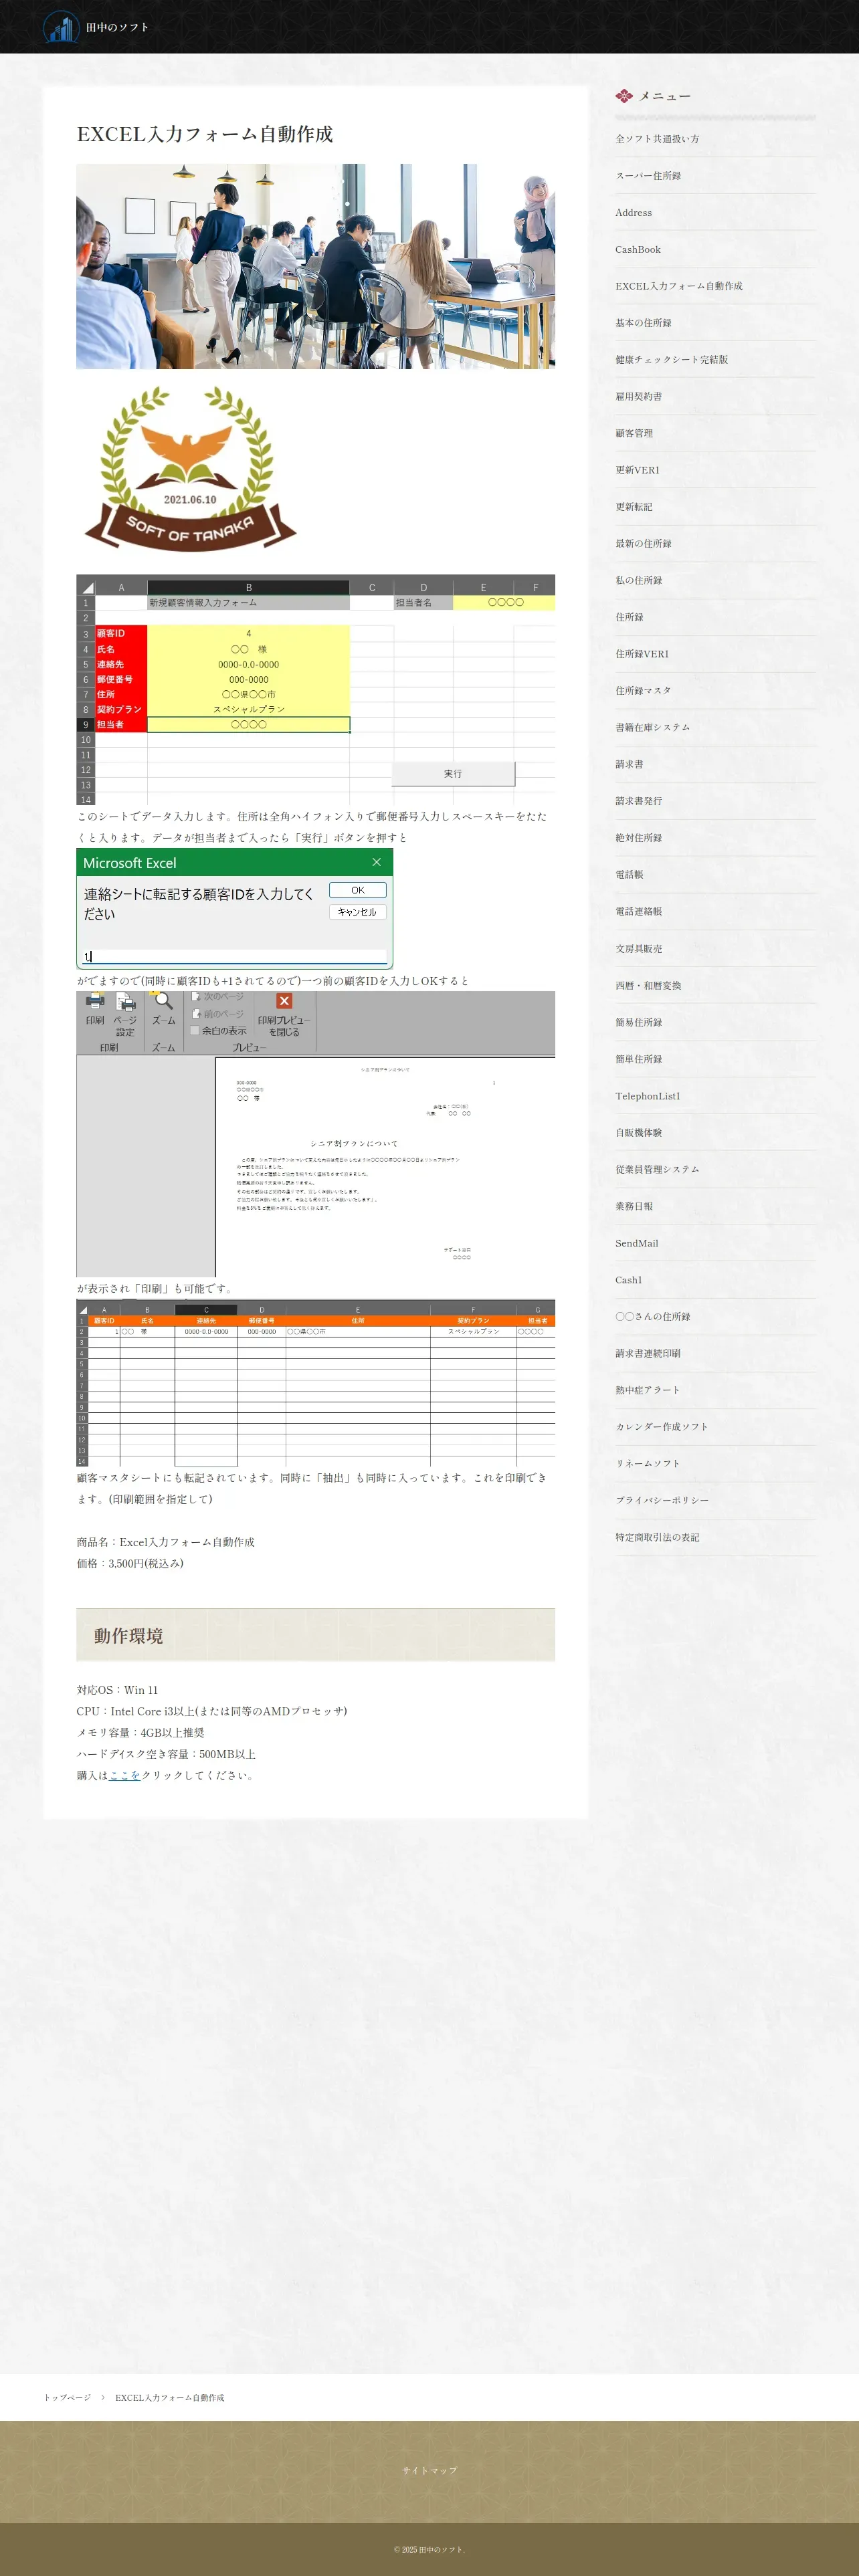
Task: Click トップページ in the breadcrumb
Action: 67,2397
